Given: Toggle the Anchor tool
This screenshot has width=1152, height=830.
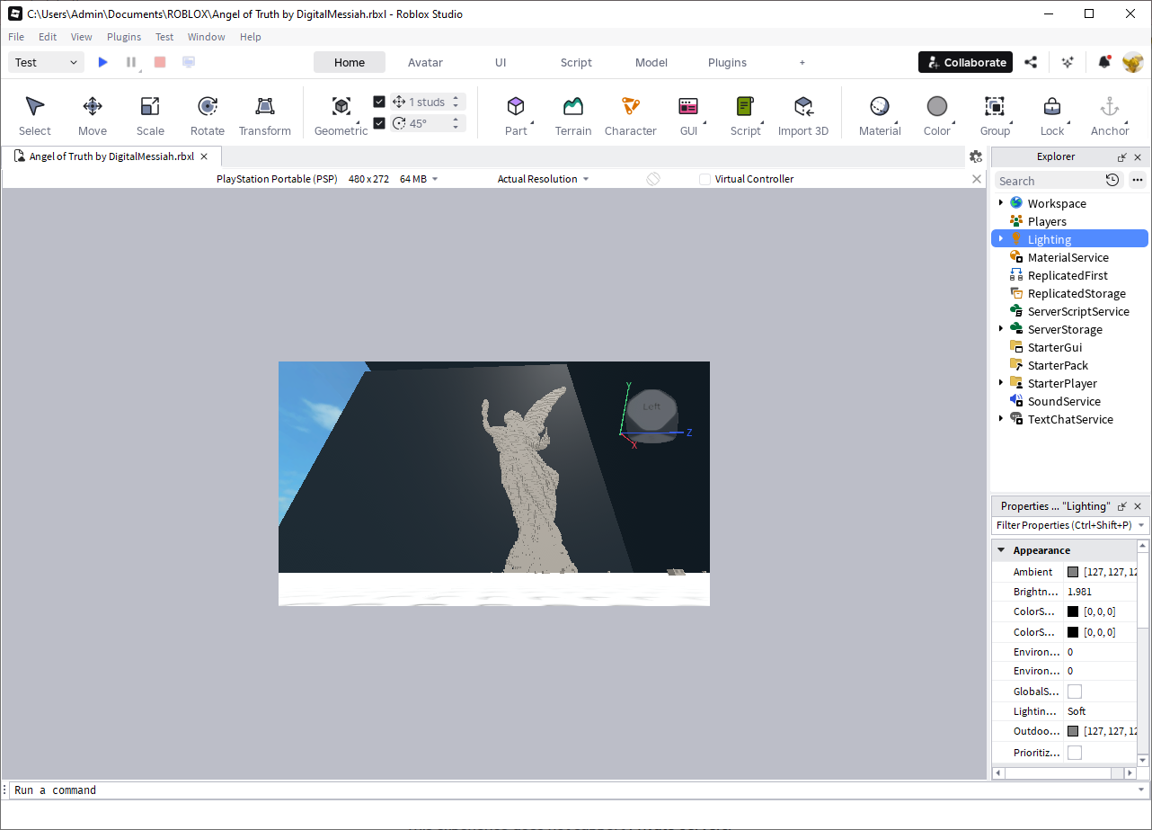Looking at the screenshot, I should pos(1109,112).
